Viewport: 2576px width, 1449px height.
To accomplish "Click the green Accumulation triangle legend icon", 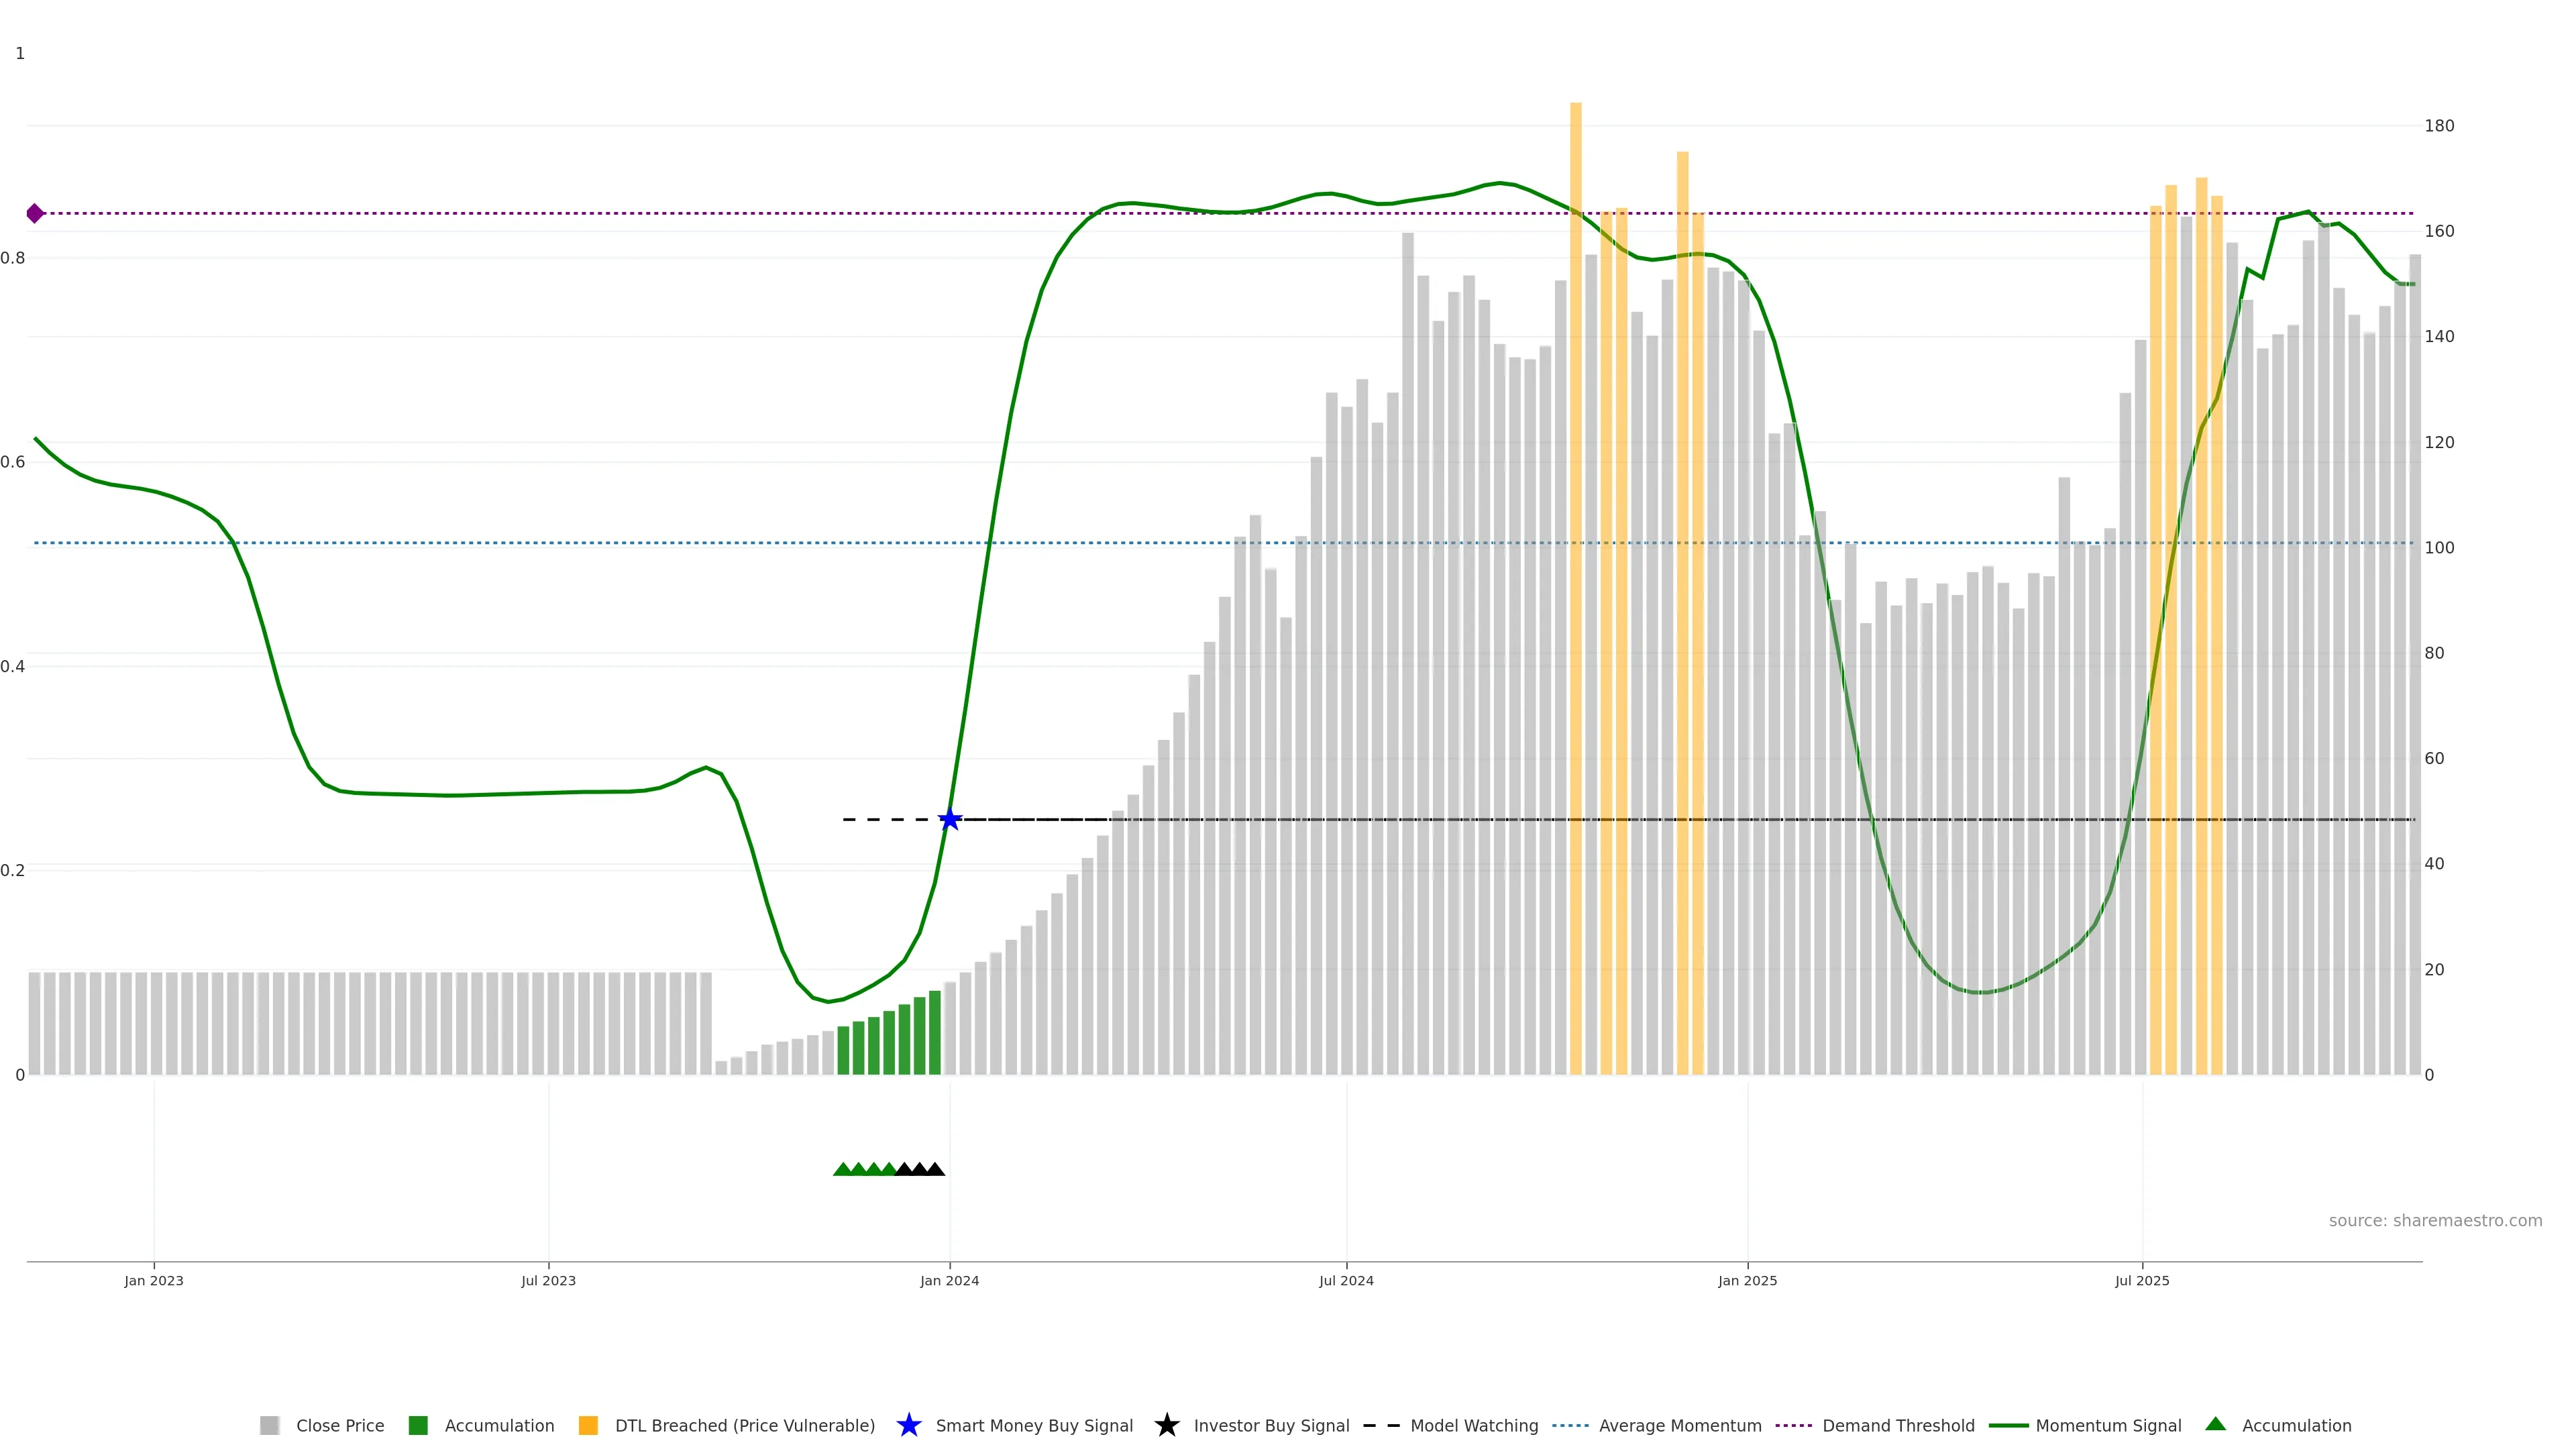I will [x=2215, y=1424].
